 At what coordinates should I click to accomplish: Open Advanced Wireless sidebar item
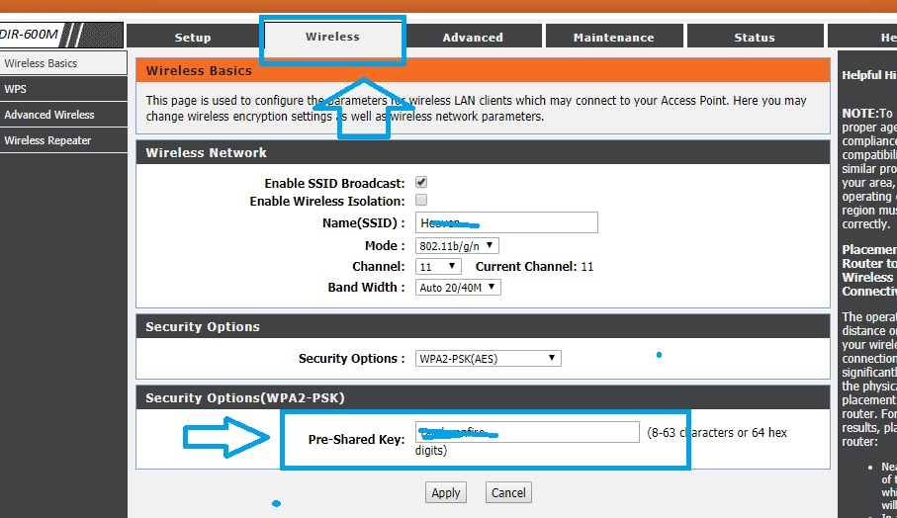(x=49, y=115)
